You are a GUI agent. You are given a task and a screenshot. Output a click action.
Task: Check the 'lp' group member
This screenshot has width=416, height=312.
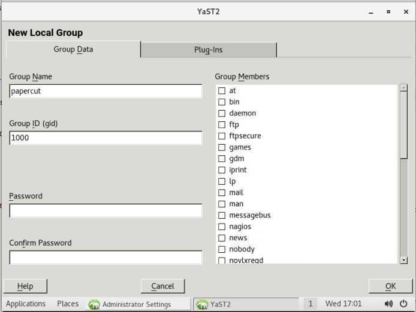tap(222, 181)
